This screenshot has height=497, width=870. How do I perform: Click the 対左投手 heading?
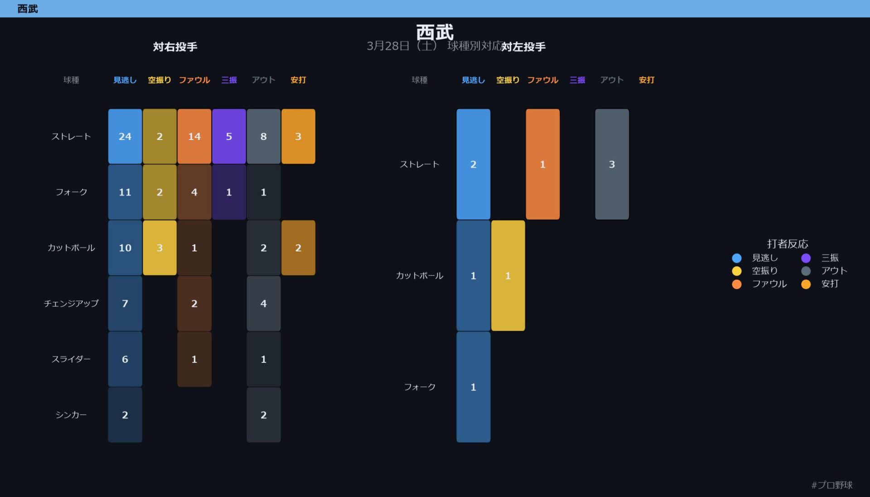(523, 47)
